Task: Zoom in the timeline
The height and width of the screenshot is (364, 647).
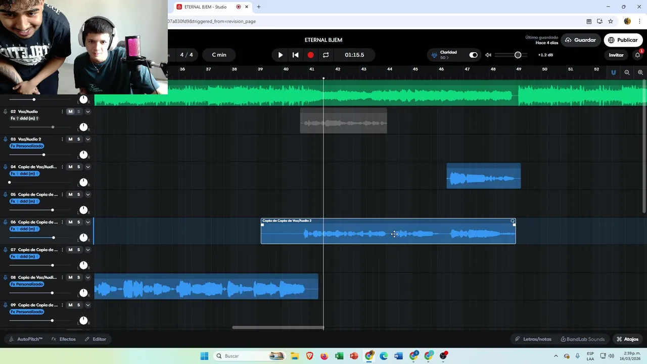Action: tap(640, 72)
